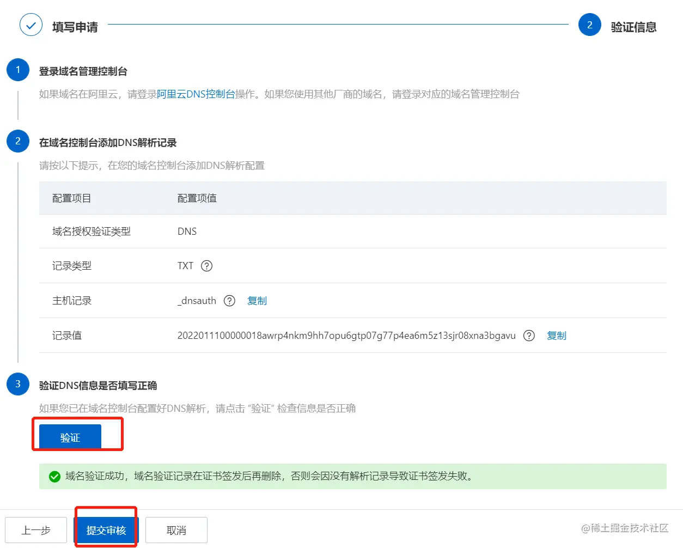Open the 阿里云DNS控制台 link
Screen dimensions: 683x548
coord(196,94)
